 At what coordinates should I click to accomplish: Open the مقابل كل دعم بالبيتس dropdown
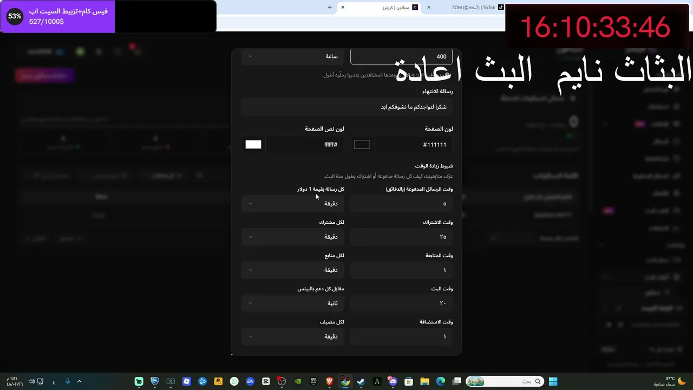coord(293,303)
